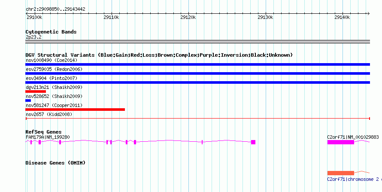Click the nsv528652 (Shaikh2009) label

click(x=54, y=96)
